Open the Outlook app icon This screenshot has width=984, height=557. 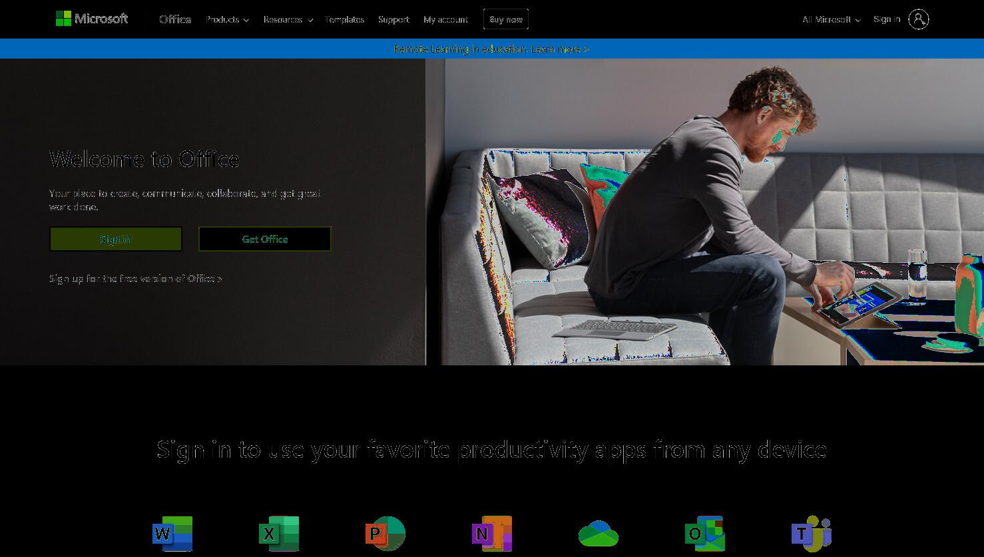pos(705,534)
